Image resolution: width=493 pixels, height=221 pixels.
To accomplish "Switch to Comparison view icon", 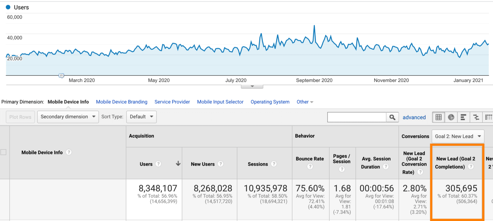I will (476, 117).
